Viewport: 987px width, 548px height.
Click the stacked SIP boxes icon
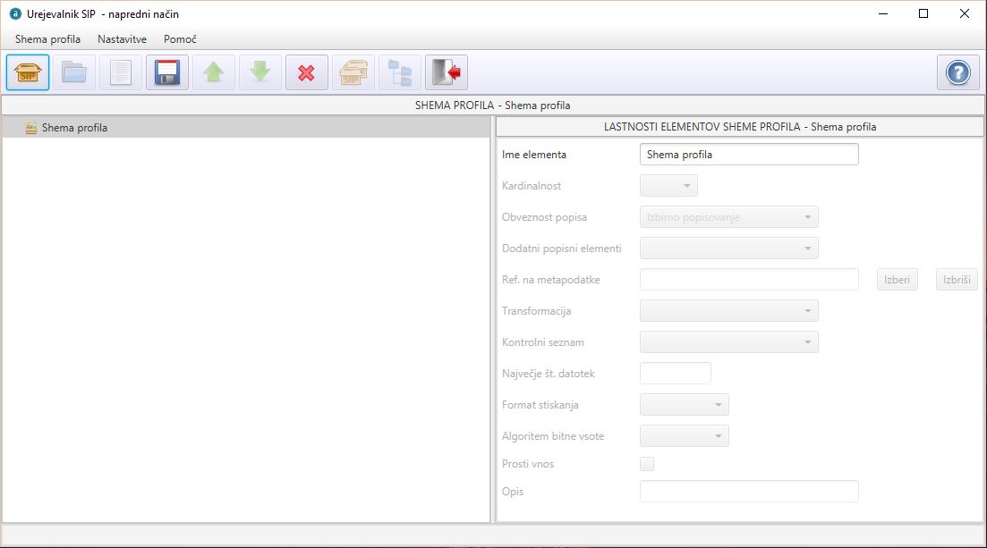pos(353,72)
